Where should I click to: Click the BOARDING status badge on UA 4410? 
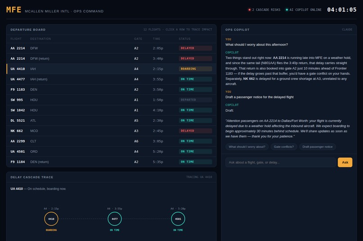(x=195, y=69)
